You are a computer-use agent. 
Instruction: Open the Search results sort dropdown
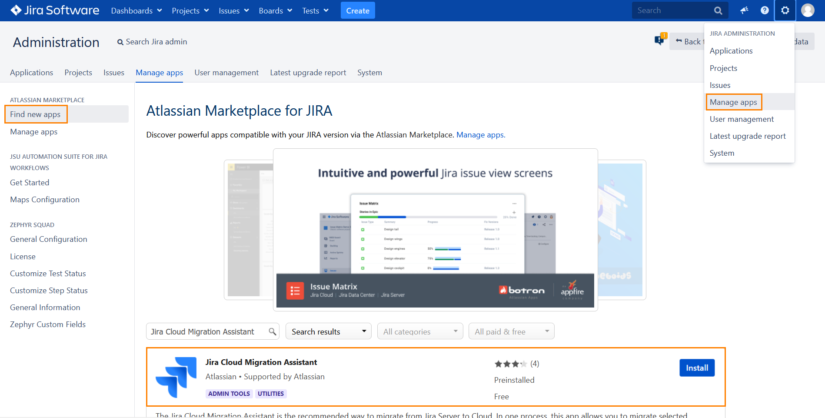[329, 331]
